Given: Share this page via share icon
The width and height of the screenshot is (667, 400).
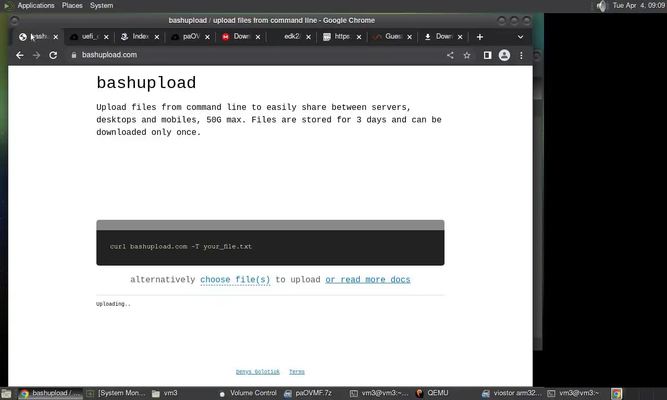Looking at the screenshot, I should click(x=450, y=55).
